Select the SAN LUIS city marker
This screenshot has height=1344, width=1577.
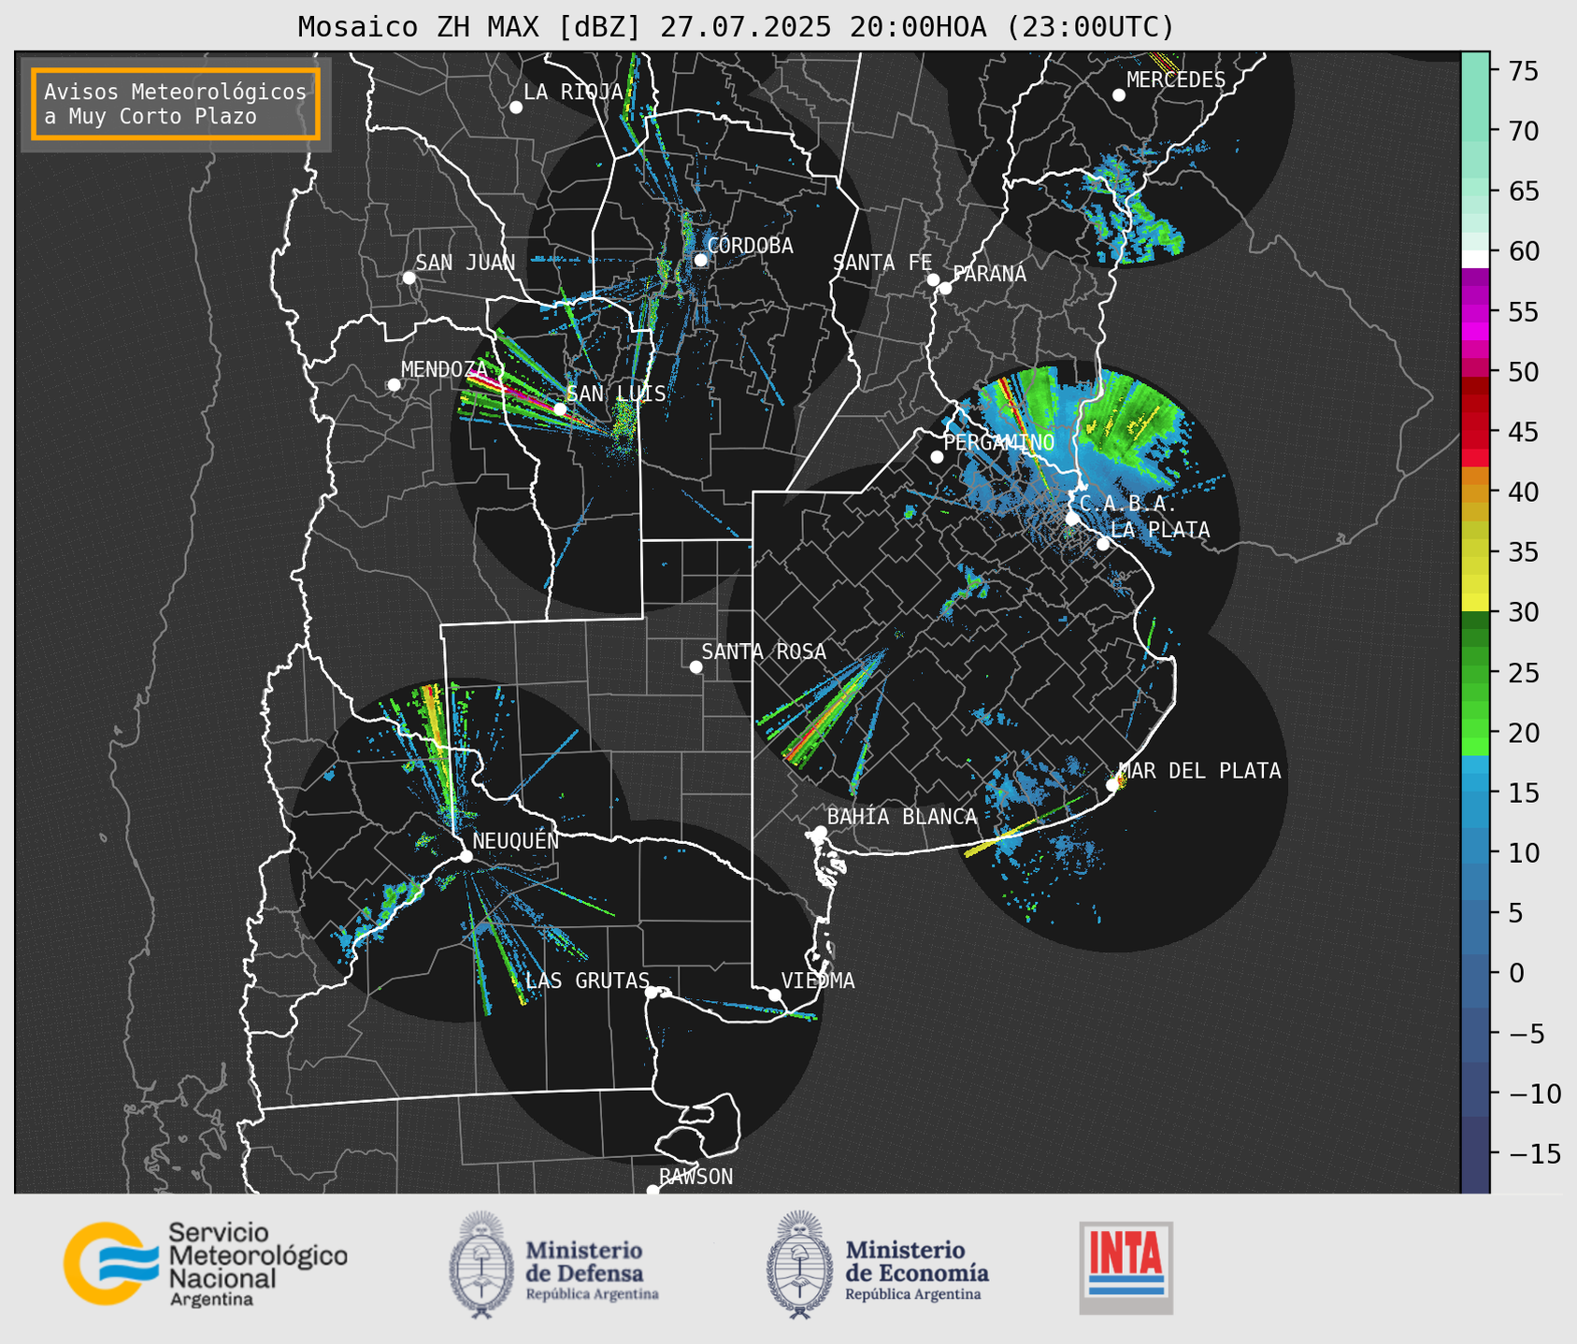pos(560,408)
